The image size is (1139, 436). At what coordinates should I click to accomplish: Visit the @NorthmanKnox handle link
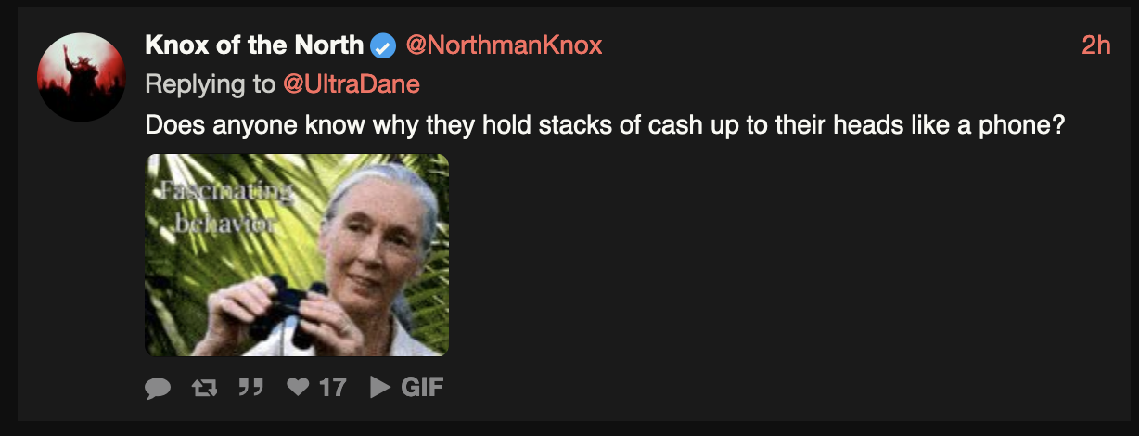pos(504,45)
